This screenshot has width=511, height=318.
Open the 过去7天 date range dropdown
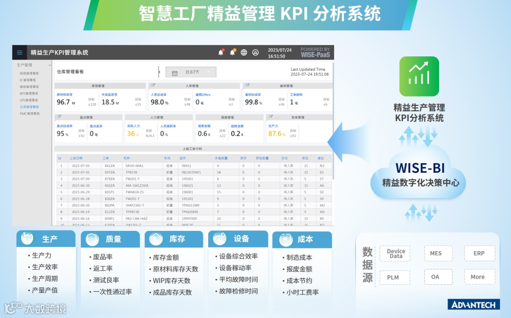pos(191,72)
